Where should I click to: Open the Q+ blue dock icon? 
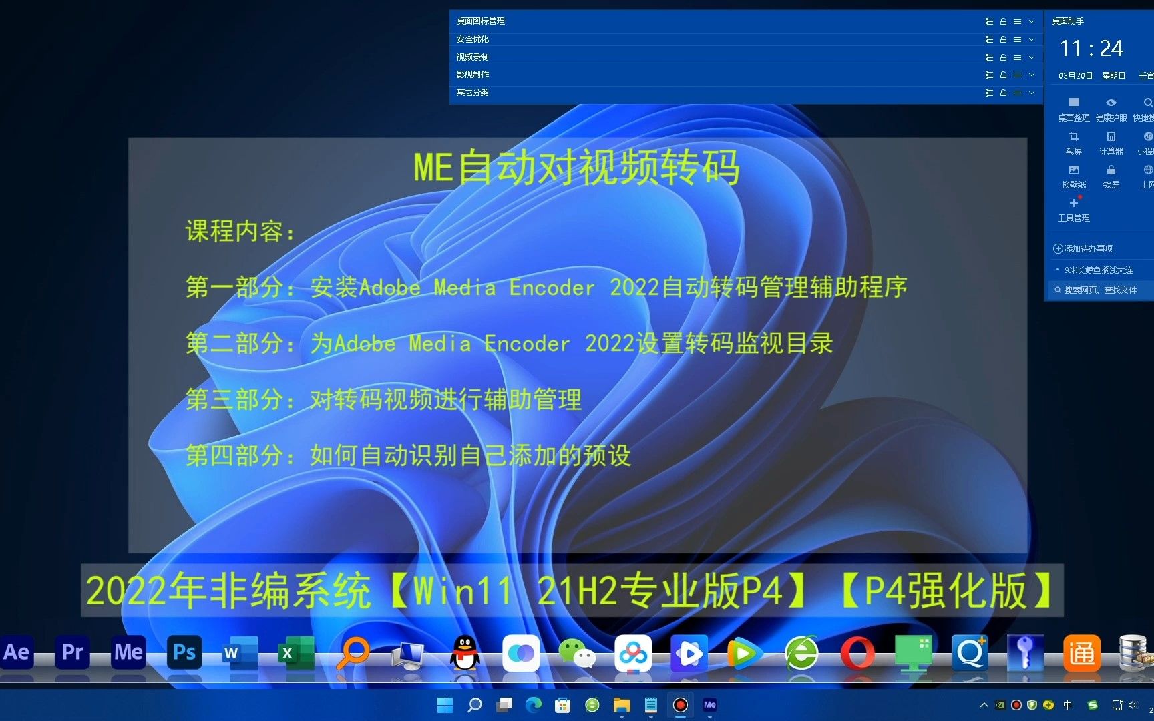(x=970, y=652)
